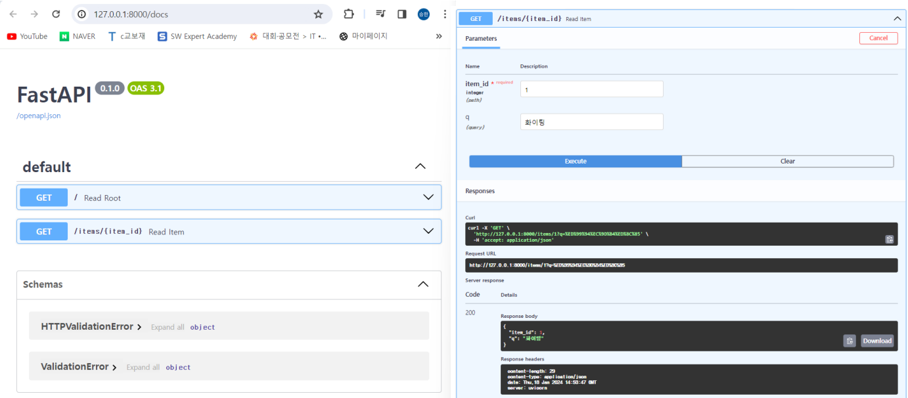Viewport: 908px width, 398px height.
Task: Open the Chrome profile avatar
Action: 424,14
